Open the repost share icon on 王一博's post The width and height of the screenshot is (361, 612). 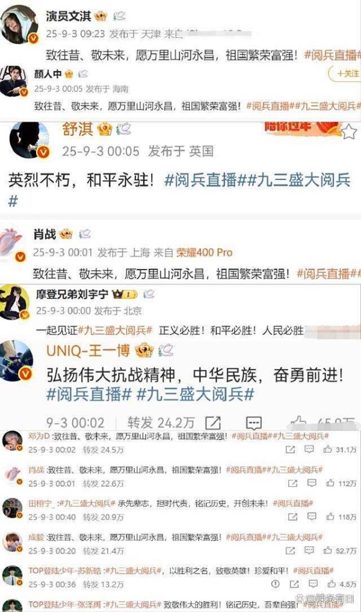tap(213, 422)
